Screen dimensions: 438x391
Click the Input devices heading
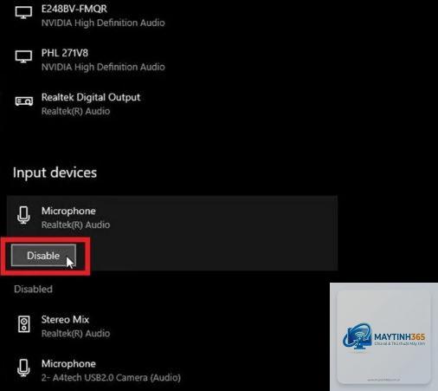pyautogui.click(x=55, y=173)
